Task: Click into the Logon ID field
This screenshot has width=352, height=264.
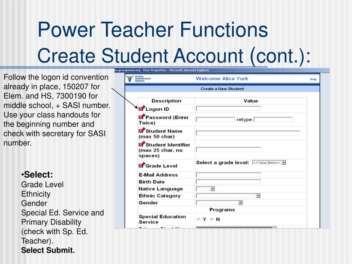Action: coord(228,109)
